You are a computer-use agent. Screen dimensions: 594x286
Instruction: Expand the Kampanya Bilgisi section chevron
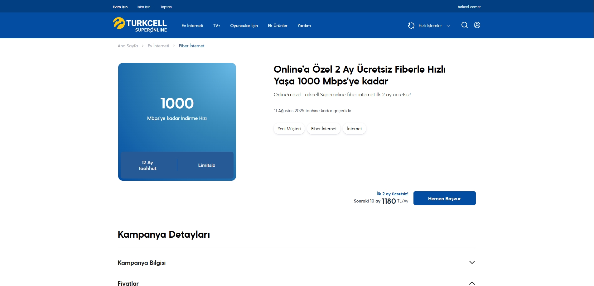[x=472, y=262]
